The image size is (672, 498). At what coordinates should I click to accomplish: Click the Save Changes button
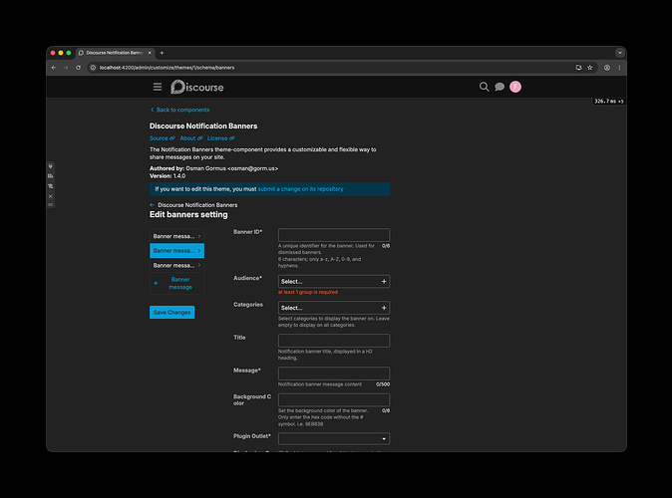pyautogui.click(x=171, y=312)
